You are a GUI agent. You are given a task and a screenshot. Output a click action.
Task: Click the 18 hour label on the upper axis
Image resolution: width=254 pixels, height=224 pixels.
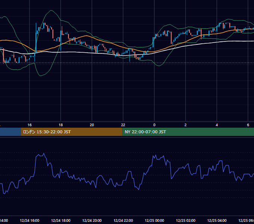(61, 125)
